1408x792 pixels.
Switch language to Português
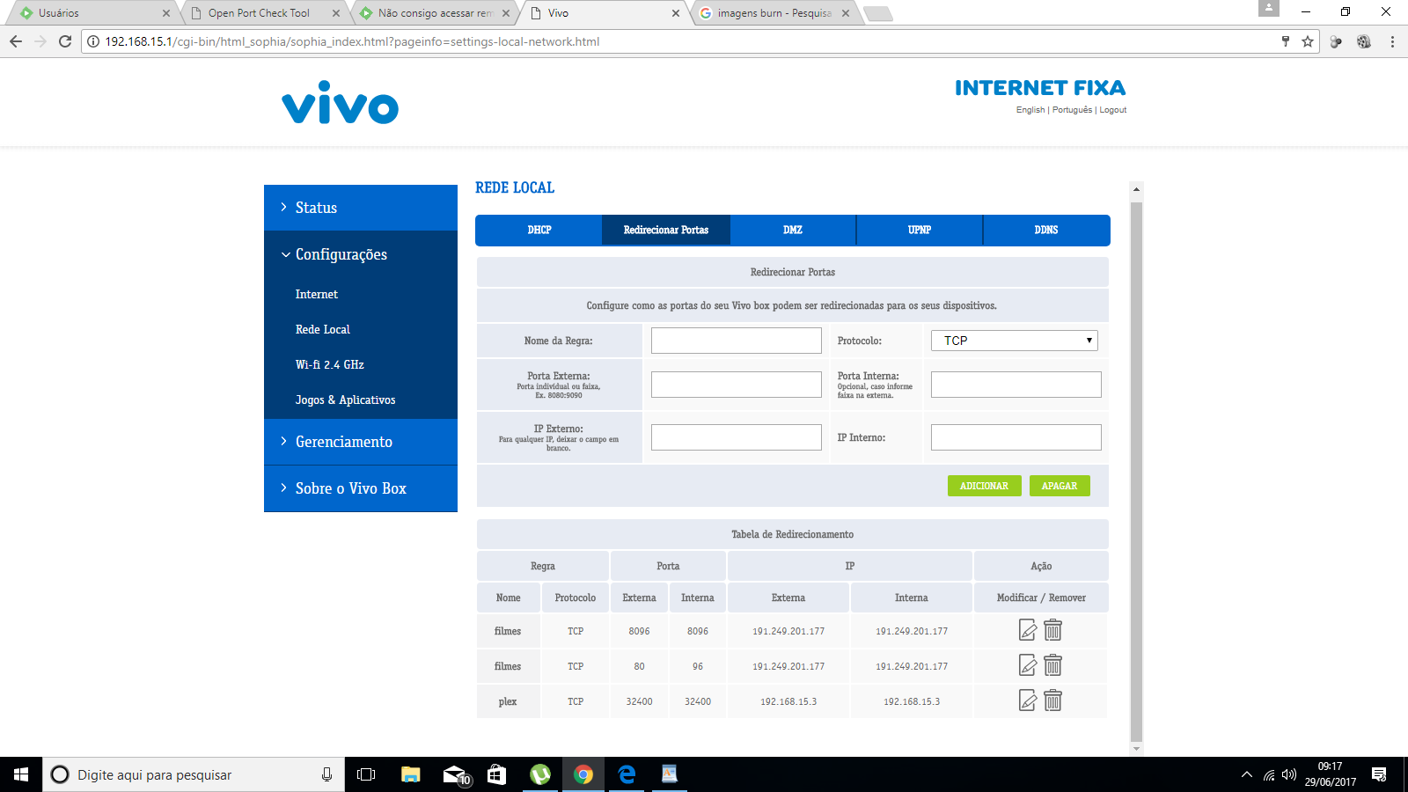coord(1072,110)
